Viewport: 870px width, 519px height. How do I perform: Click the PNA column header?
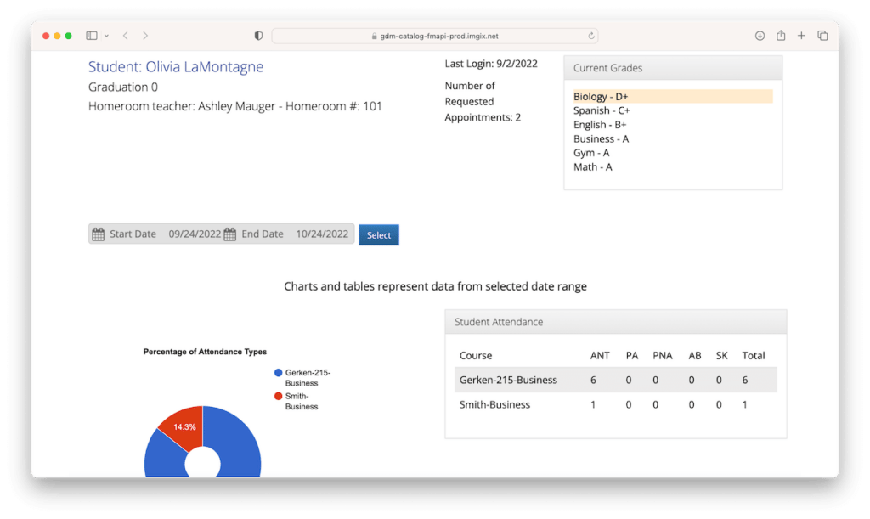[x=663, y=355]
